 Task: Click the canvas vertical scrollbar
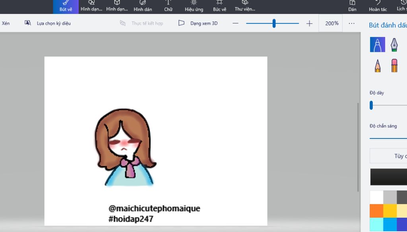358,147
